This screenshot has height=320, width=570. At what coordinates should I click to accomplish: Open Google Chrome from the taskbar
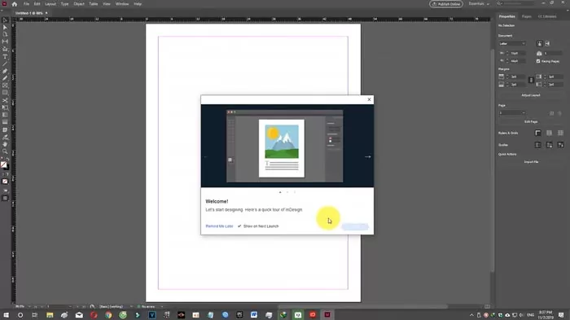click(x=108, y=315)
